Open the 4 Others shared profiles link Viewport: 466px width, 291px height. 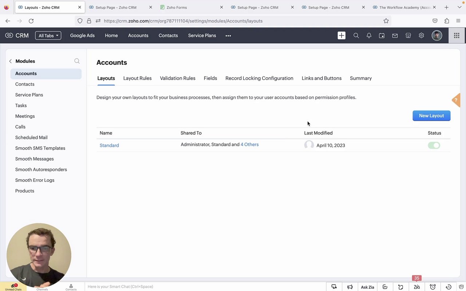pos(249,144)
